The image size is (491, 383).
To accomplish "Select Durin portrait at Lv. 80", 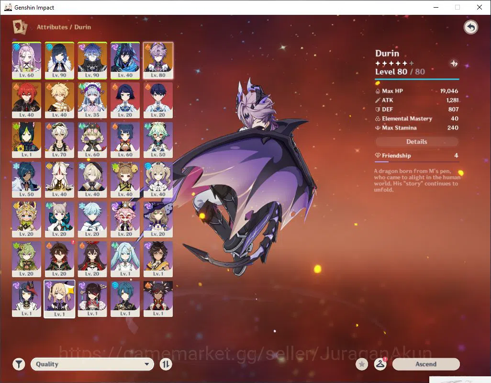I will [x=158, y=61].
